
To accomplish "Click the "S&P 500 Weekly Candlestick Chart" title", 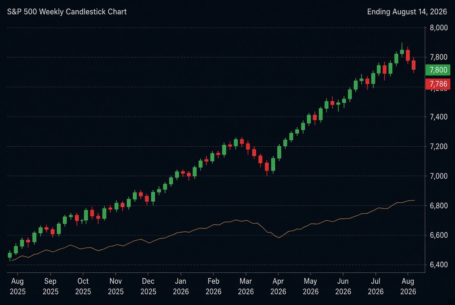I will click(67, 12).
